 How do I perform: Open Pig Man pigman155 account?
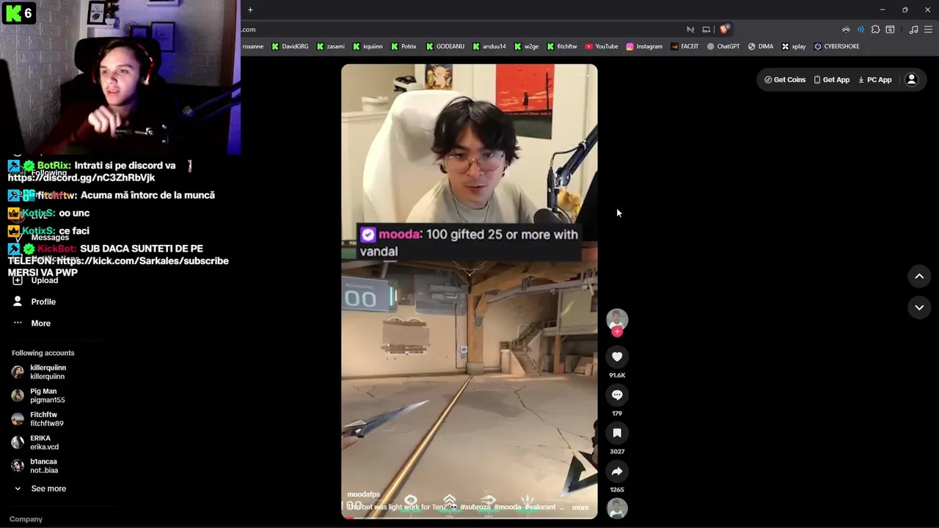click(38, 396)
